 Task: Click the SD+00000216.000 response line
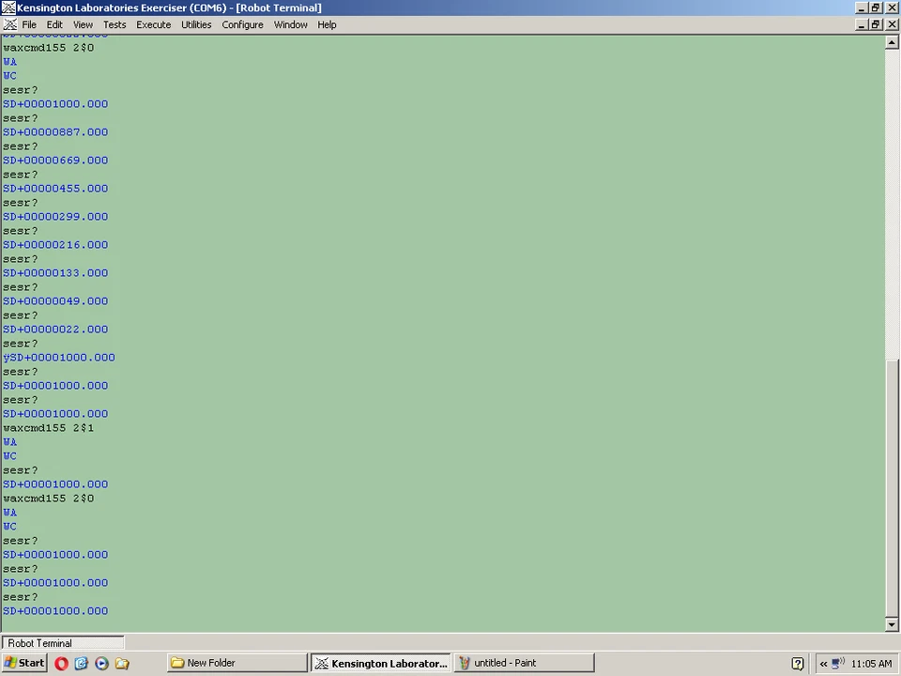coord(55,245)
